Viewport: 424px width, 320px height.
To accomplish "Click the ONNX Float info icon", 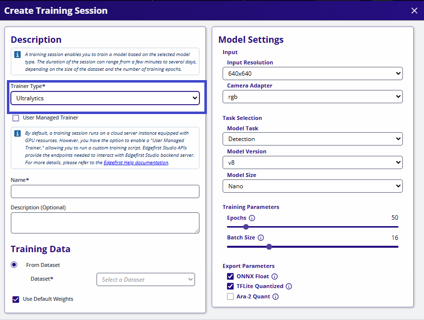I will 274,276.
